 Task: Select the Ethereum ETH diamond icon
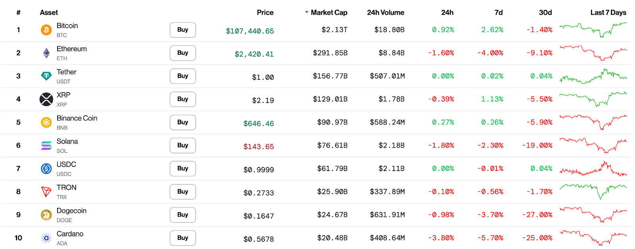[46, 53]
